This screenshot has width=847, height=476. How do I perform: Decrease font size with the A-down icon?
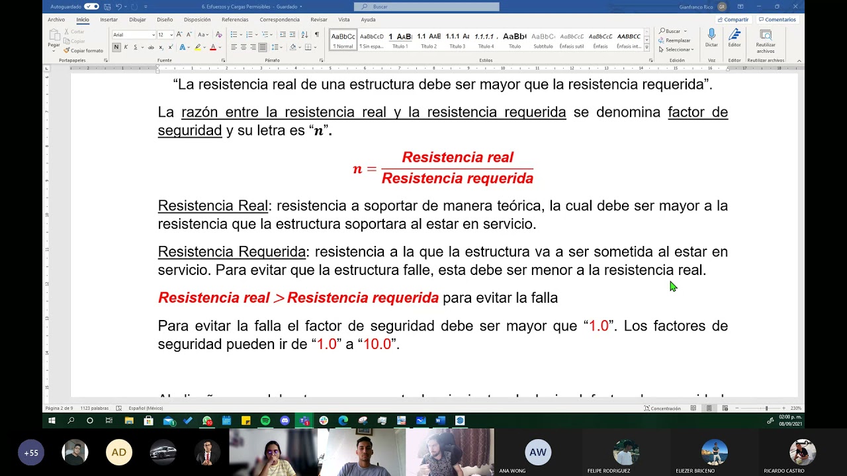(x=189, y=34)
